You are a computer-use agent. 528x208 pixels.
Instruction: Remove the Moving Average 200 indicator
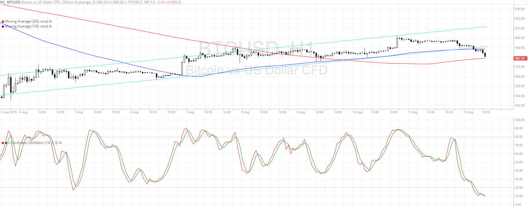pos(51,21)
